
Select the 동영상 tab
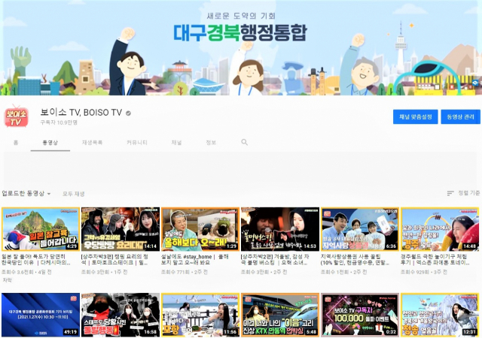pyautogui.click(x=50, y=142)
